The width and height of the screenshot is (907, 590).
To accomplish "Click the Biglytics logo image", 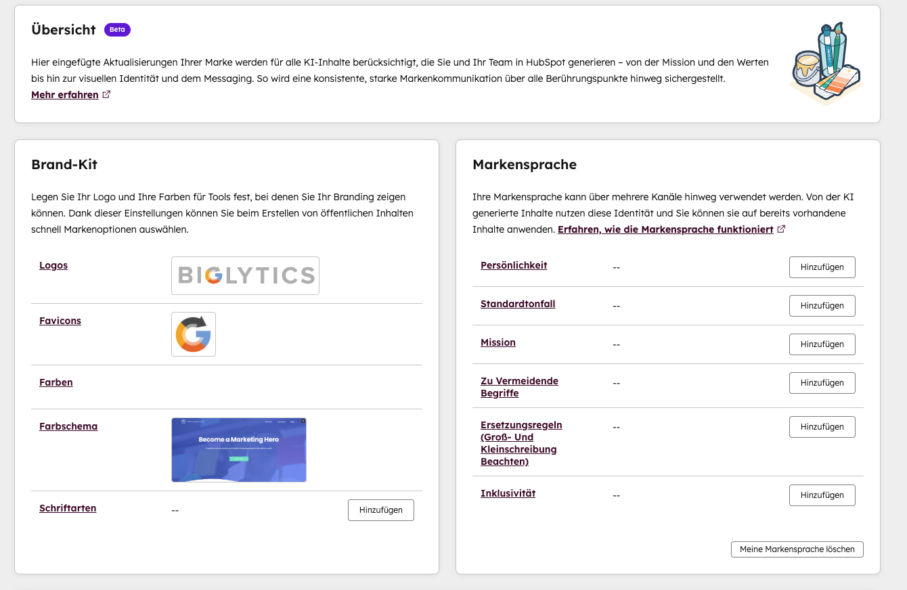I will click(x=245, y=275).
